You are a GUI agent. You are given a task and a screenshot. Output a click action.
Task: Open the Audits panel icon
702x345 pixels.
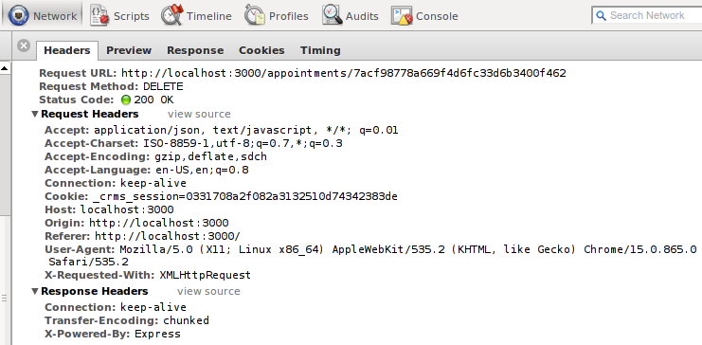(333, 16)
